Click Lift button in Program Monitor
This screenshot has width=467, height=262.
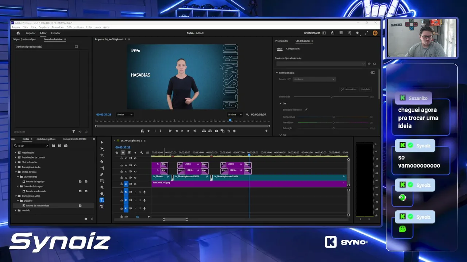pyautogui.click(x=204, y=131)
